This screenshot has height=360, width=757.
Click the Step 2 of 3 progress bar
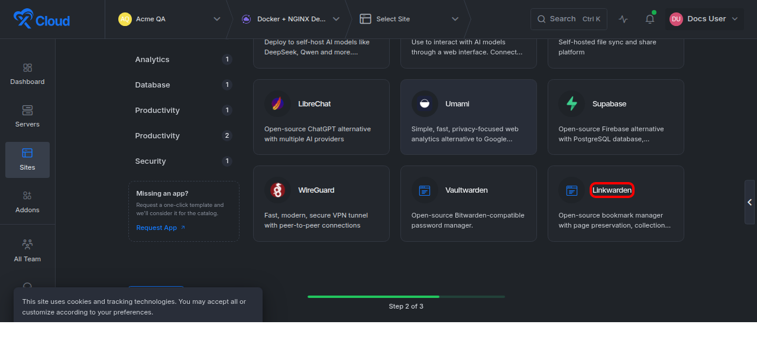406,296
